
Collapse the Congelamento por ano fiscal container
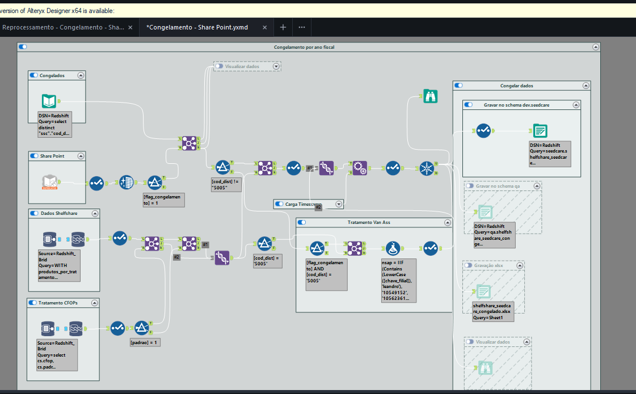[596, 47]
